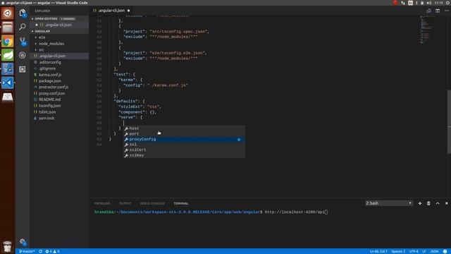Change the UTF-8 encoding in status bar
The image size is (451, 254).
[x=414, y=251]
